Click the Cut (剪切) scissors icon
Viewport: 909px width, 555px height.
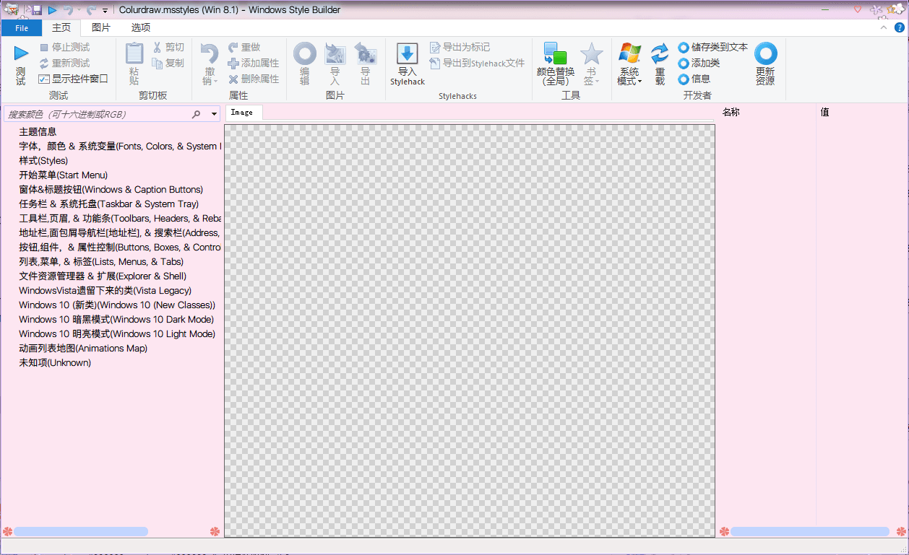click(158, 47)
